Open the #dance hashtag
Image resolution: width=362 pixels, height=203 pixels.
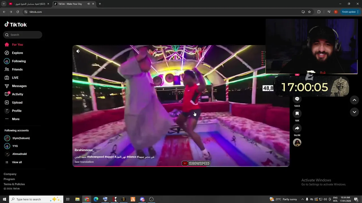(132, 157)
